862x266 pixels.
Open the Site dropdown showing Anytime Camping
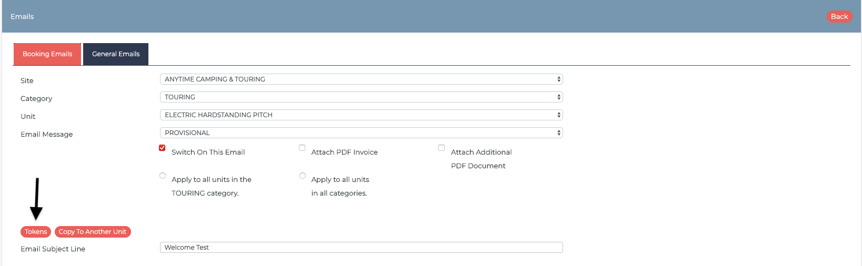[x=361, y=79]
